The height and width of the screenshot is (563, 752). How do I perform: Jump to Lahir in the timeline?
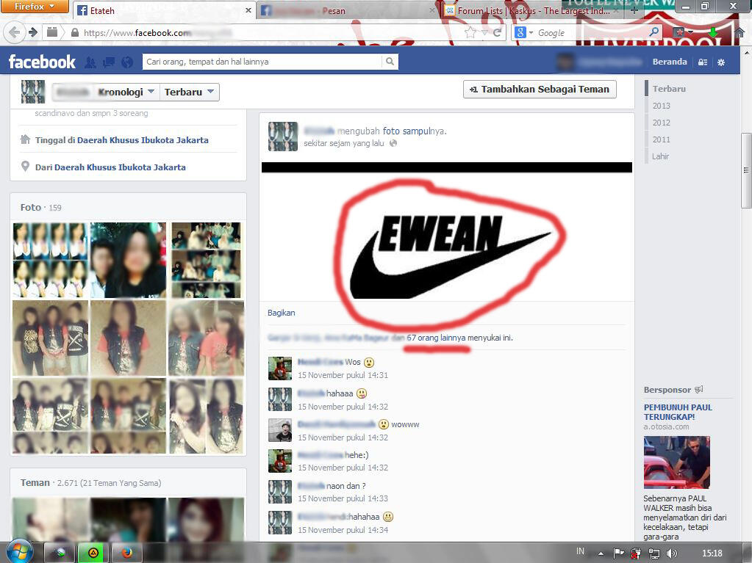(x=660, y=156)
